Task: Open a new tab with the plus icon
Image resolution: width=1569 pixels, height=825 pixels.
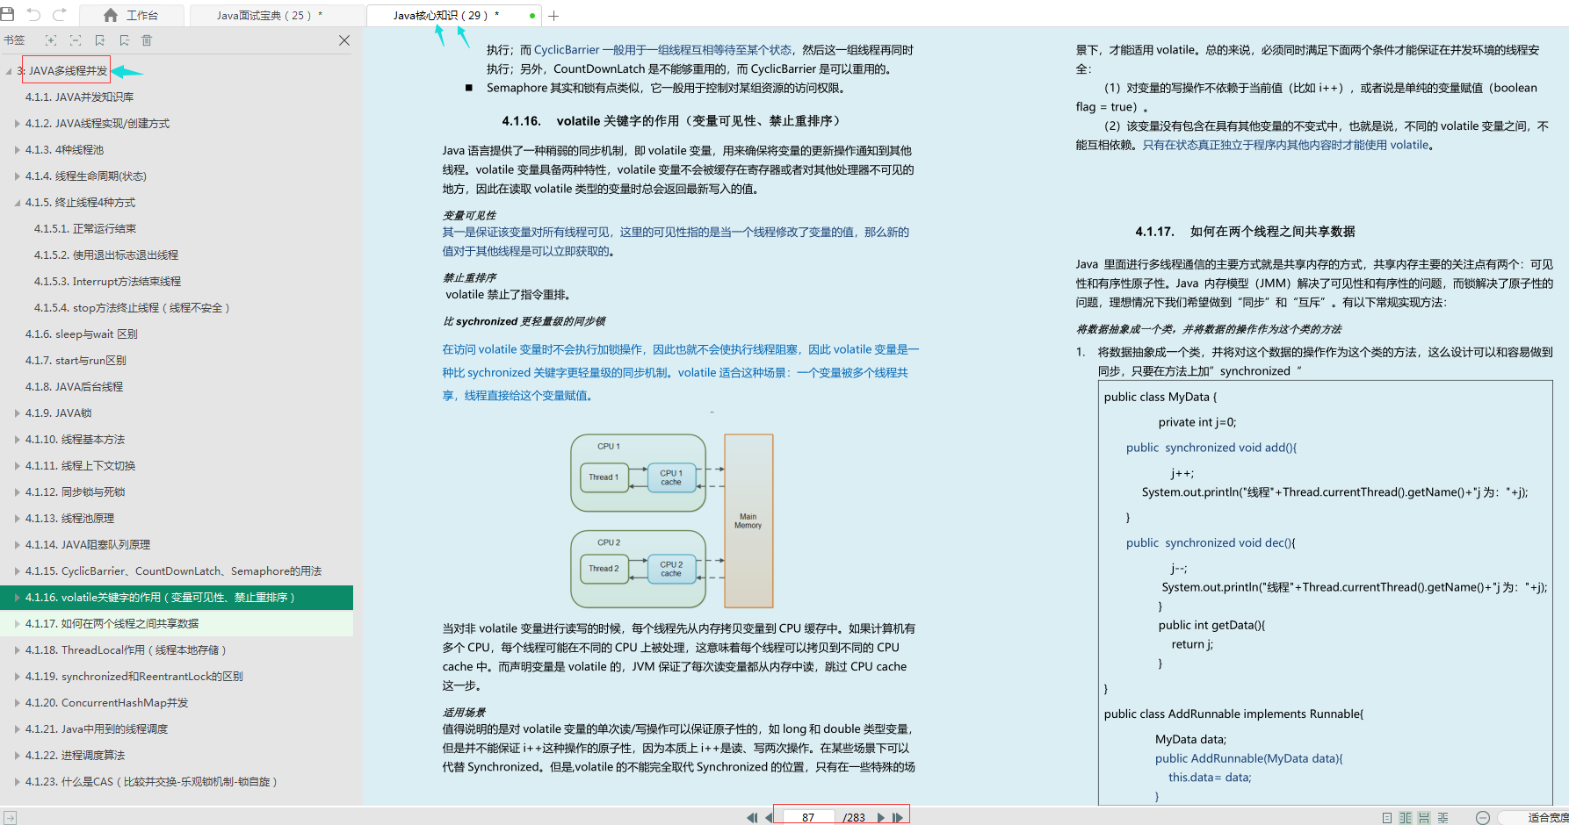Action: (553, 16)
